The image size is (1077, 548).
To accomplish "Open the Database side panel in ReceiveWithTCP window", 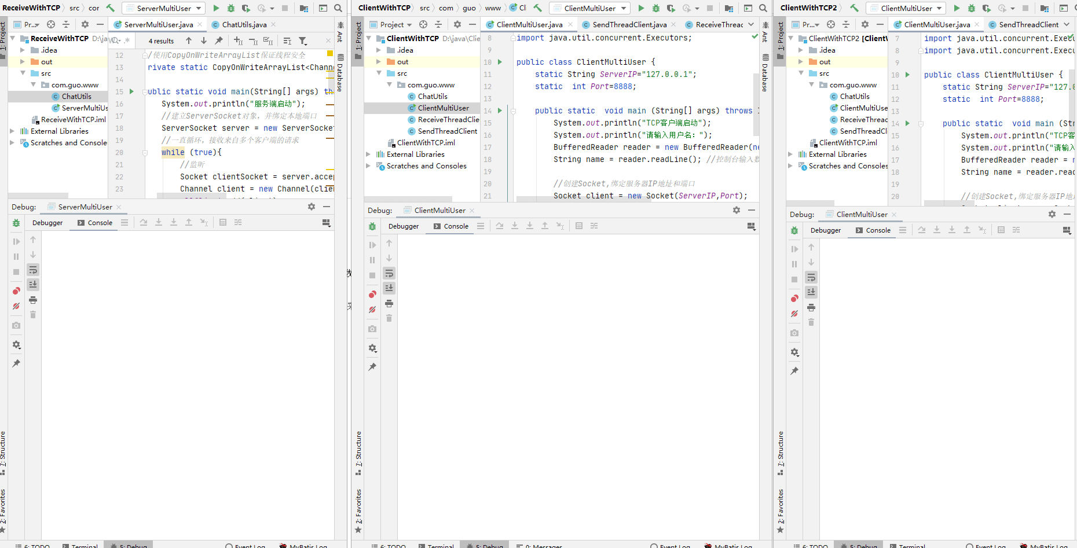I will 340,72.
